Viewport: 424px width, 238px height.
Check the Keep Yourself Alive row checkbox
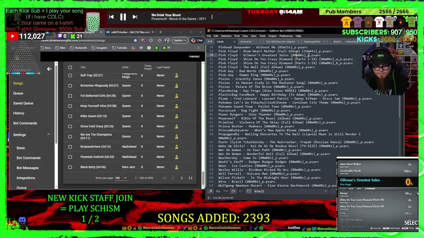tap(70, 106)
